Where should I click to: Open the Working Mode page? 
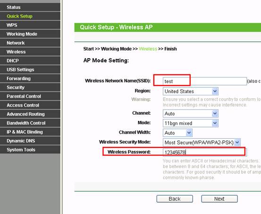point(30,34)
